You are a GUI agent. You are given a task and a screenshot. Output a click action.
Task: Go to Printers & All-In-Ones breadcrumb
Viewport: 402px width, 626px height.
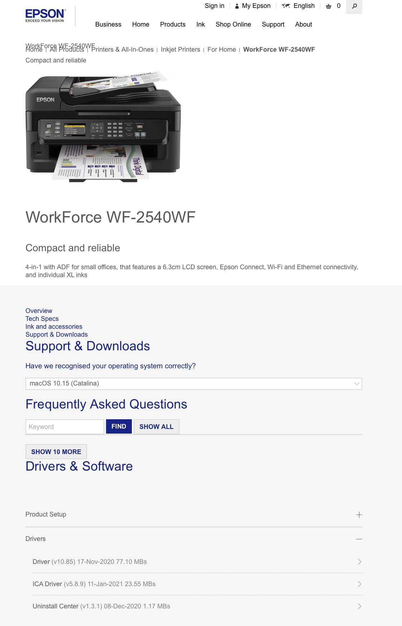click(x=123, y=50)
